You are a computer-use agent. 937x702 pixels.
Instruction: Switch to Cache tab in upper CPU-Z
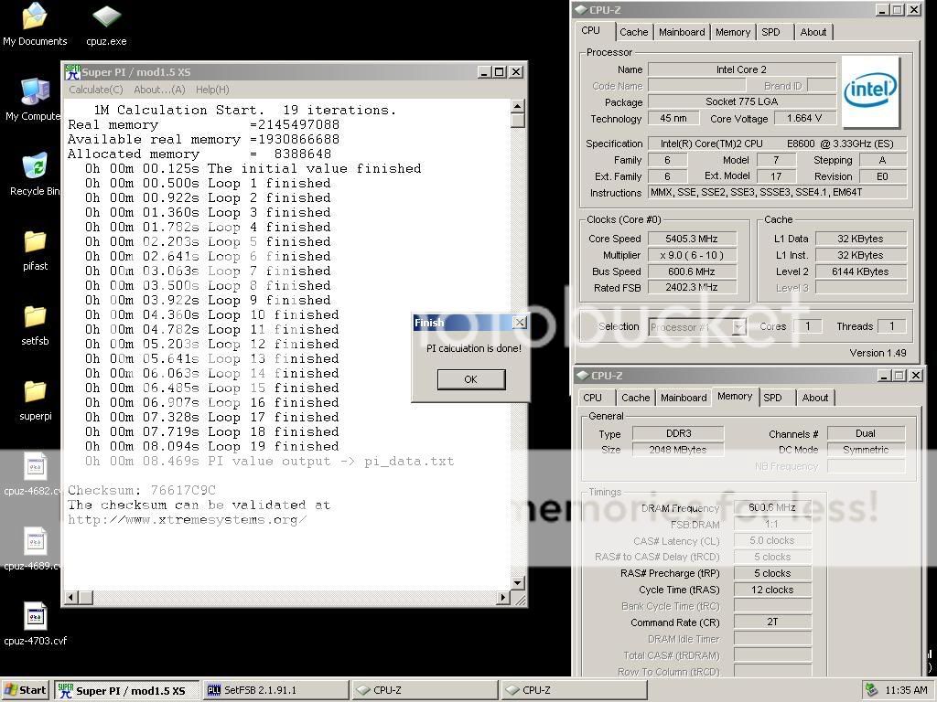(634, 32)
